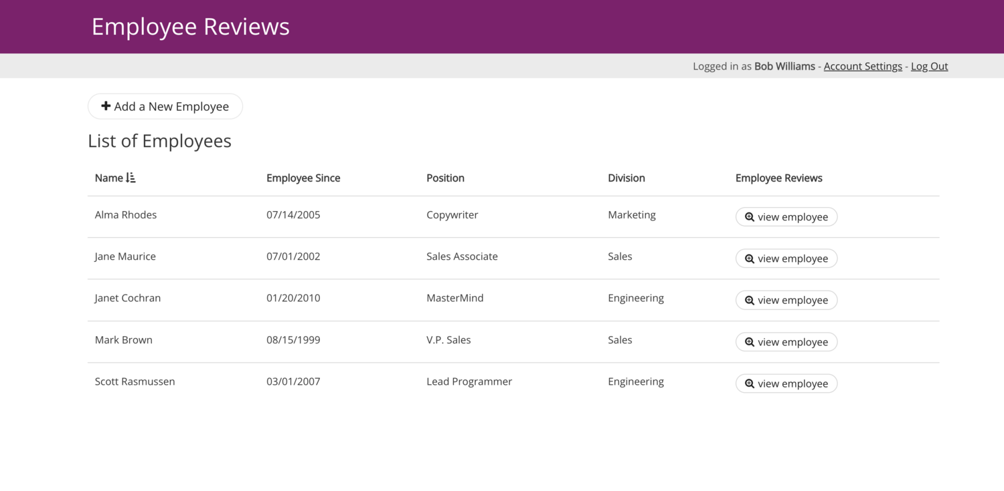This screenshot has width=1004, height=491.
Task: Click the Position column header
Action: tap(445, 178)
